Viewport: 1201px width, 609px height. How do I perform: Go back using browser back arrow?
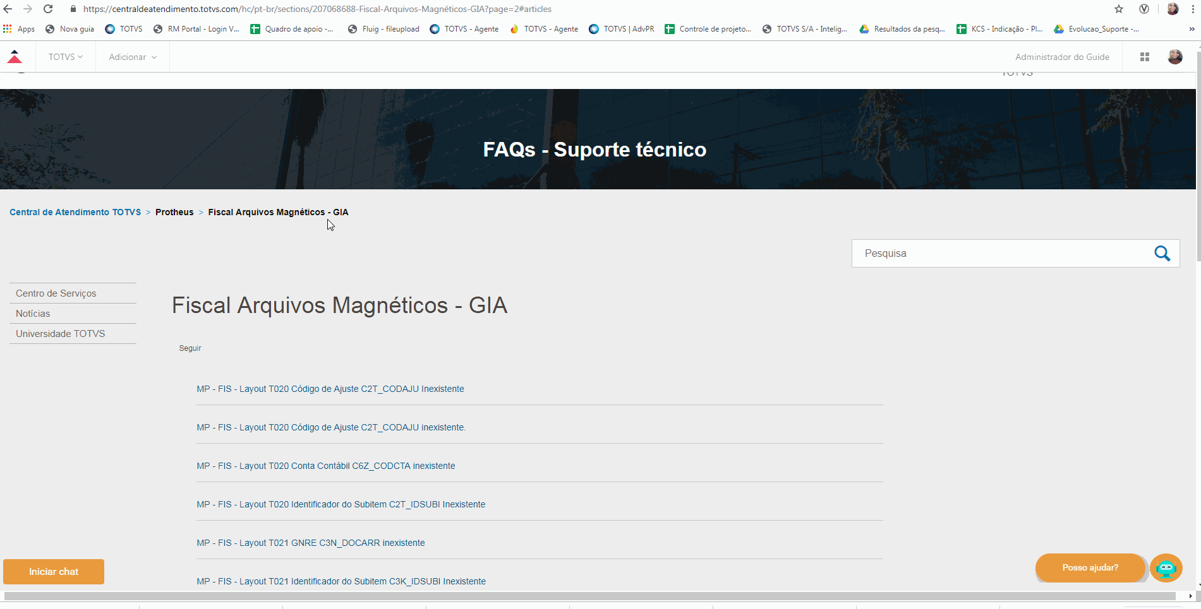pyautogui.click(x=8, y=9)
